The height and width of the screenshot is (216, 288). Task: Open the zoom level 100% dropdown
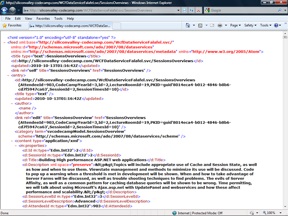(x=272, y=213)
